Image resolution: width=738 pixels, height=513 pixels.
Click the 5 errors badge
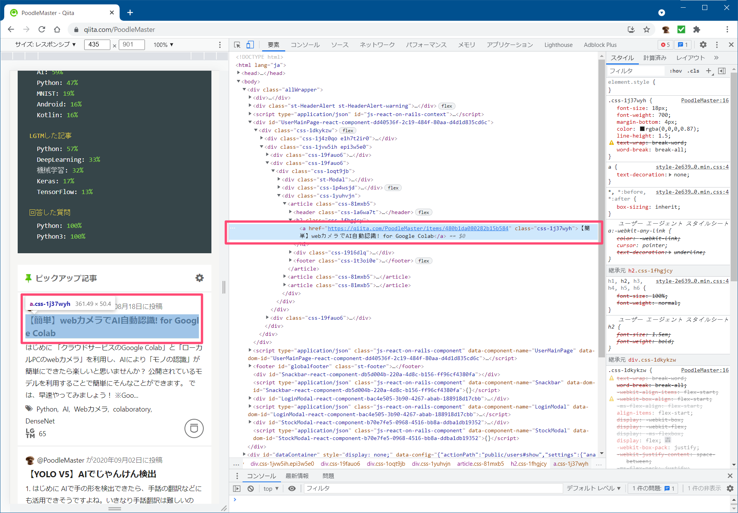click(665, 45)
